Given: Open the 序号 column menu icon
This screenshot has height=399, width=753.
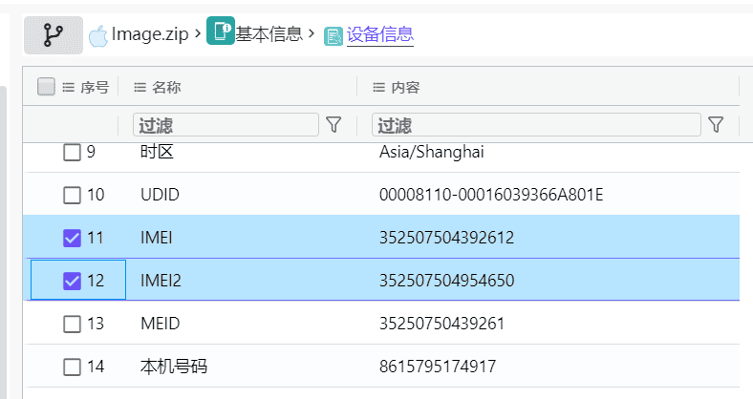Looking at the screenshot, I should click(68, 87).
